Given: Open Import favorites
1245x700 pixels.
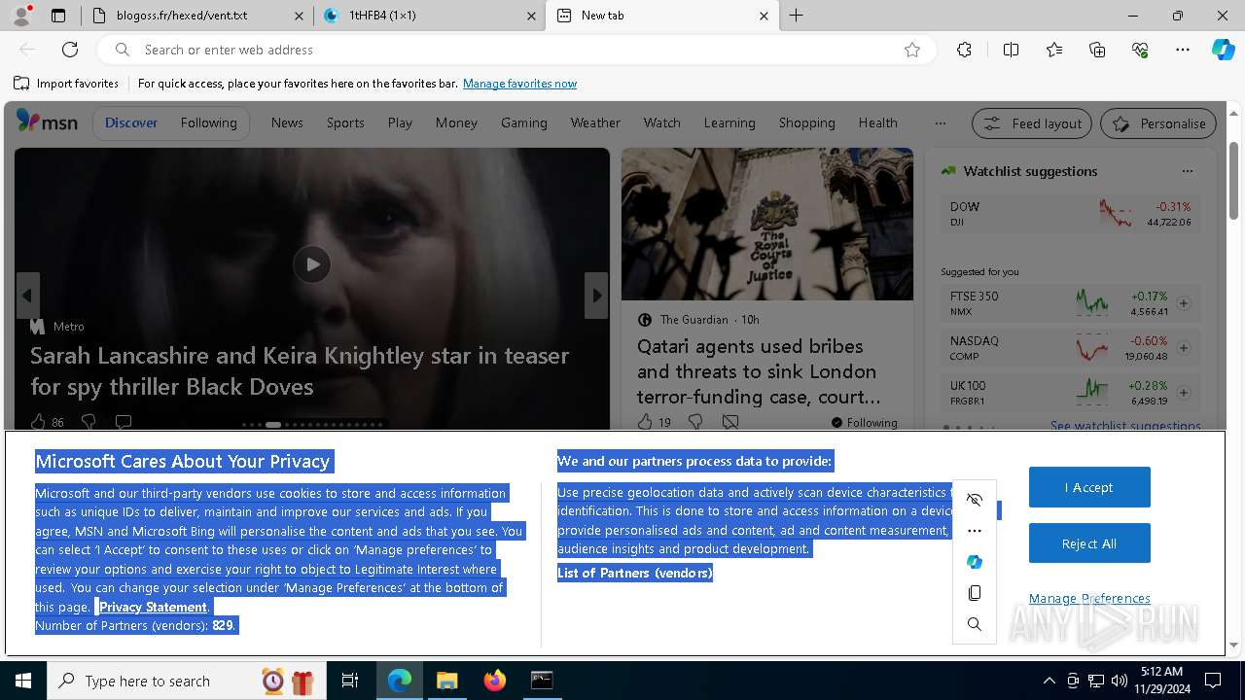Looking at the screenshot, I should (66, 84).
